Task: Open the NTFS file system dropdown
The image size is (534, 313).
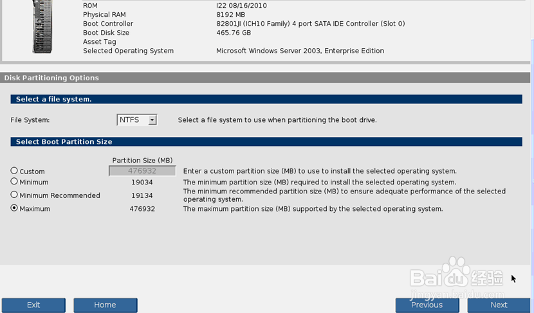Action: [x=136, y=120]
